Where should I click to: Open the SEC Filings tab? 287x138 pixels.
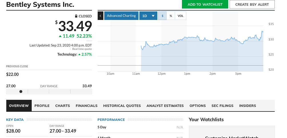[222, 105]
